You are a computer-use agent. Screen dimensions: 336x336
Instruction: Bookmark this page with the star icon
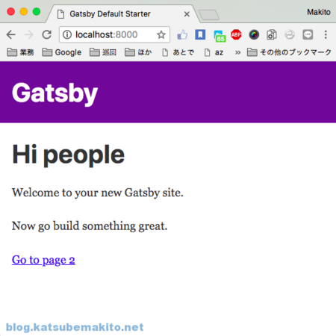pyautogui.click(x=161, y=34)
